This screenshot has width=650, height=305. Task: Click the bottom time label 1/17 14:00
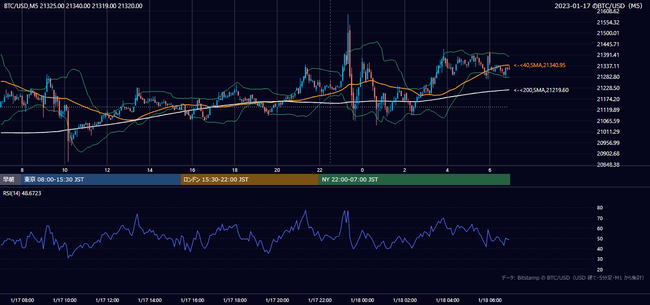coord(150,300)
